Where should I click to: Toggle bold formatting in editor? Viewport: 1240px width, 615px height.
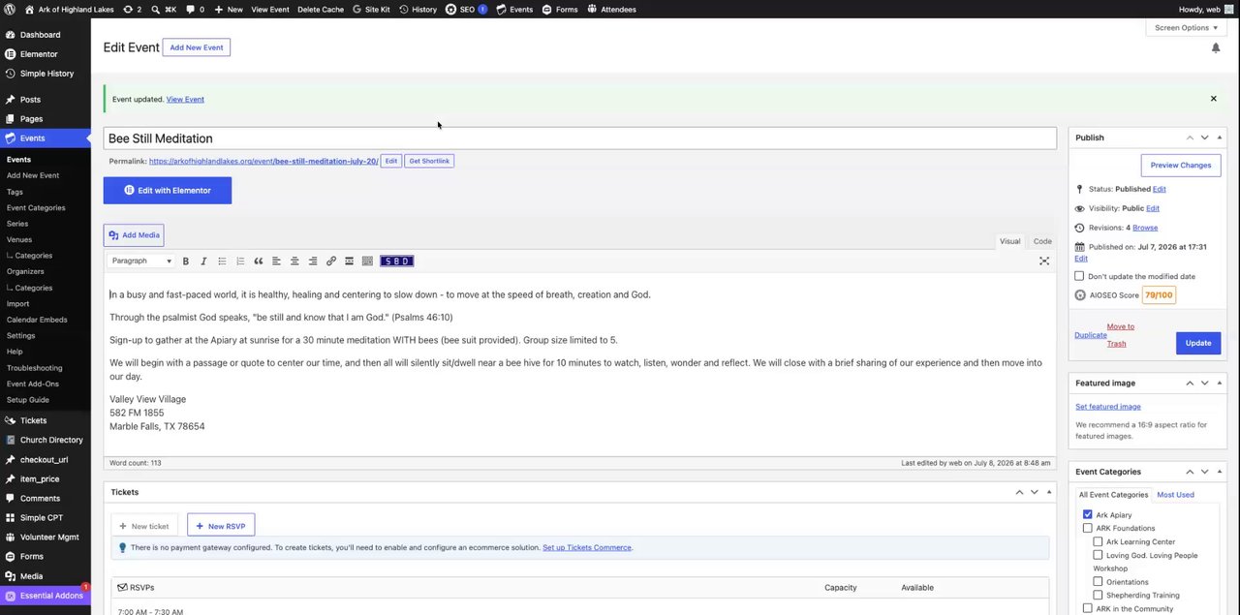pos(185,261)
